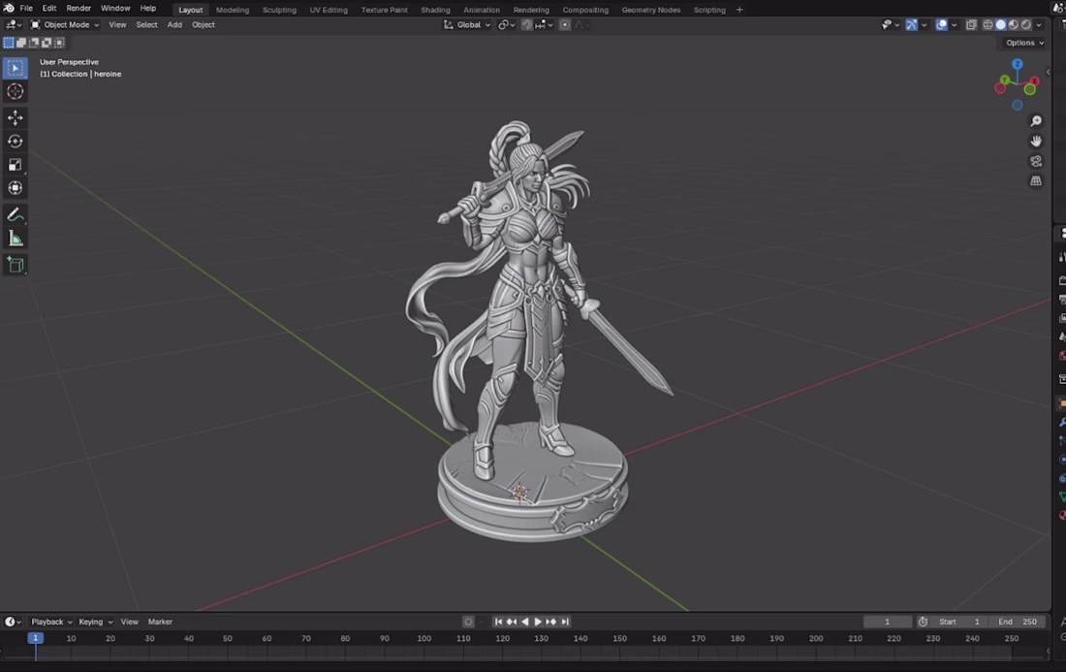The width and height of the screenshot is (1066, 672).
Task: Toggle auto keying record button
Action: click(468, 622)
